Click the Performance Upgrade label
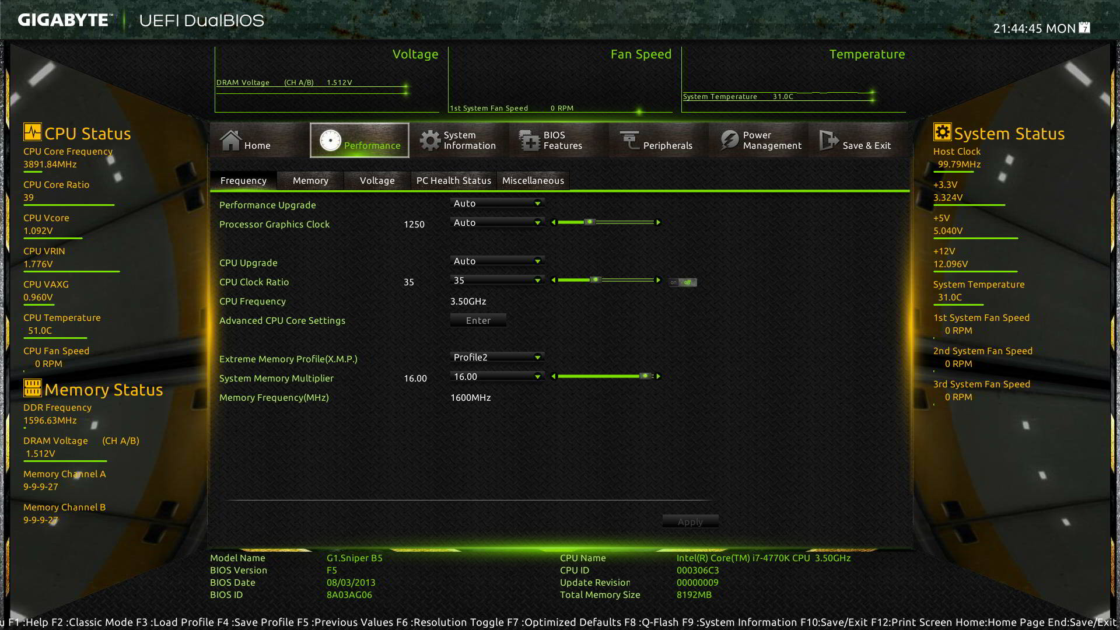 [267, 205]
